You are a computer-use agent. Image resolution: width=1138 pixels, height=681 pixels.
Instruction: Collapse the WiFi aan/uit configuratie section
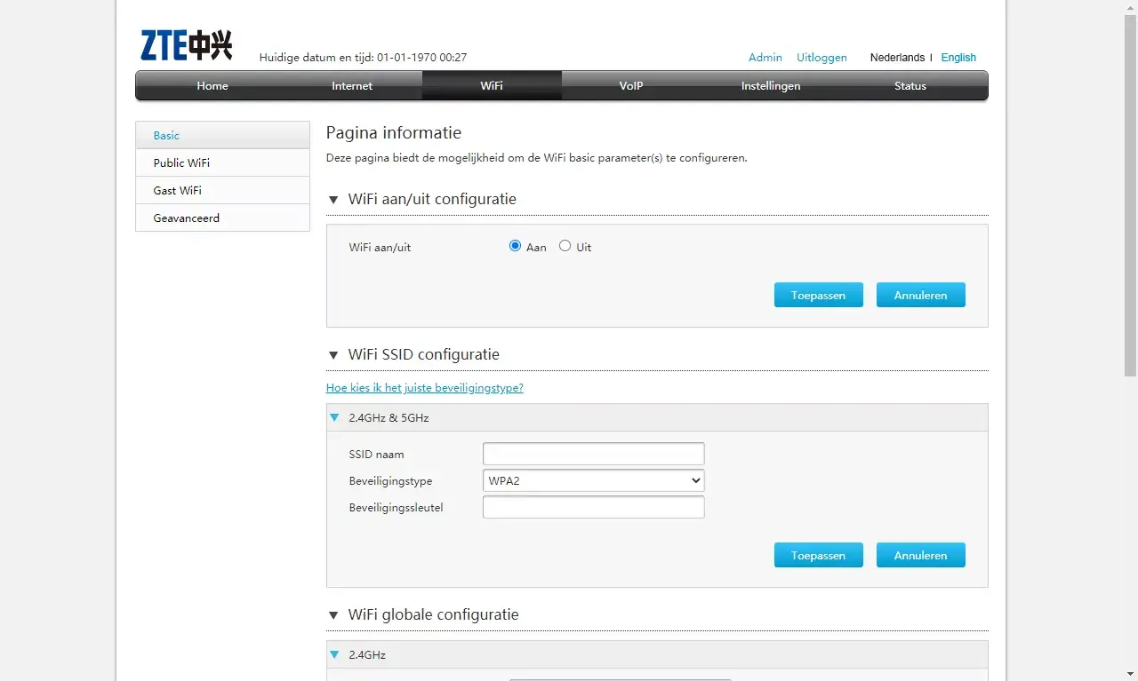333,200
